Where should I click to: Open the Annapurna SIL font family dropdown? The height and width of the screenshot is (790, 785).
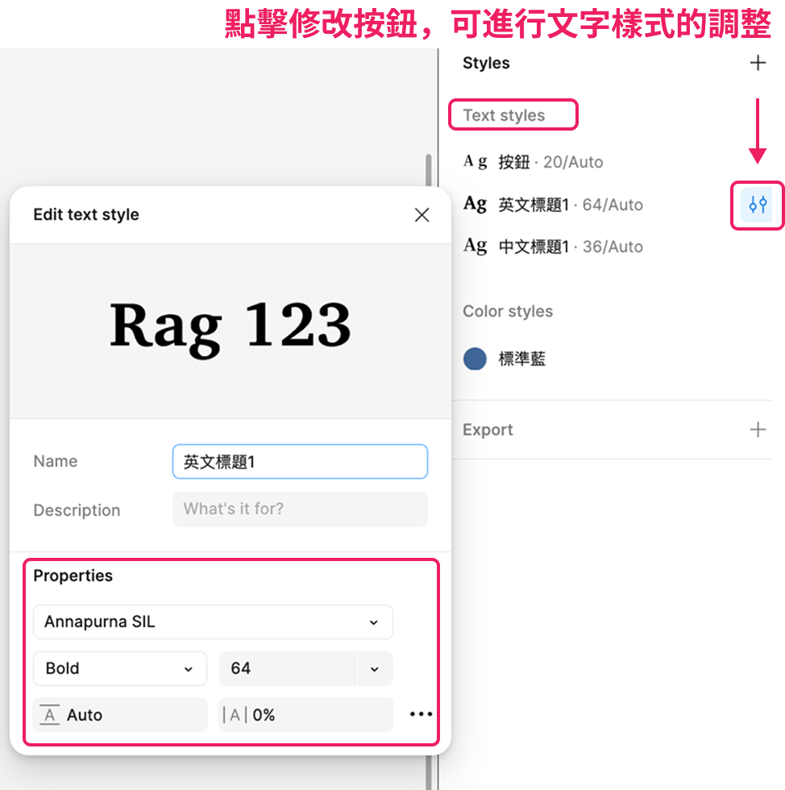pyautogui.click(x=213, y=622)
